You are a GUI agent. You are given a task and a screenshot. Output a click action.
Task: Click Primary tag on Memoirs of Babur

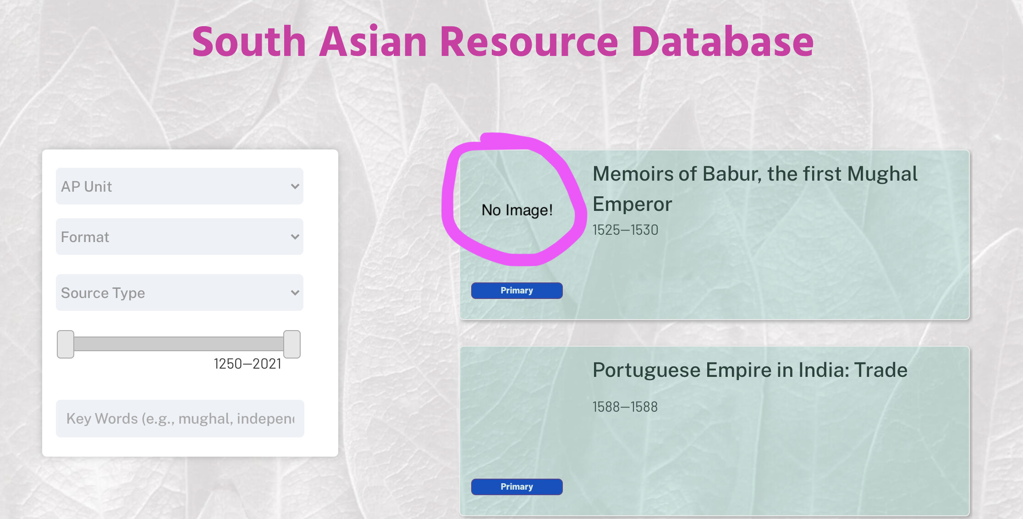click(517, 291)
